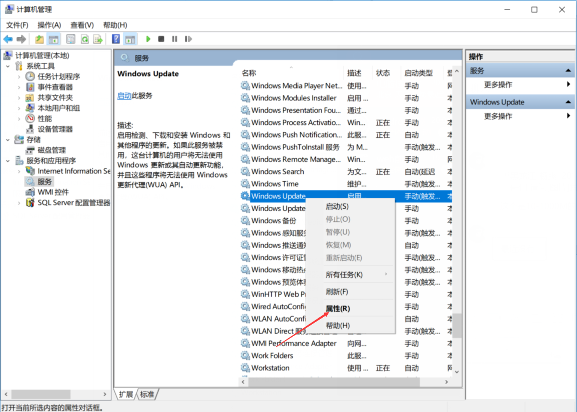This screenshot has width=577, height=412.
Task: Click the Forward arrow toolbar icon
Action: 21,39
